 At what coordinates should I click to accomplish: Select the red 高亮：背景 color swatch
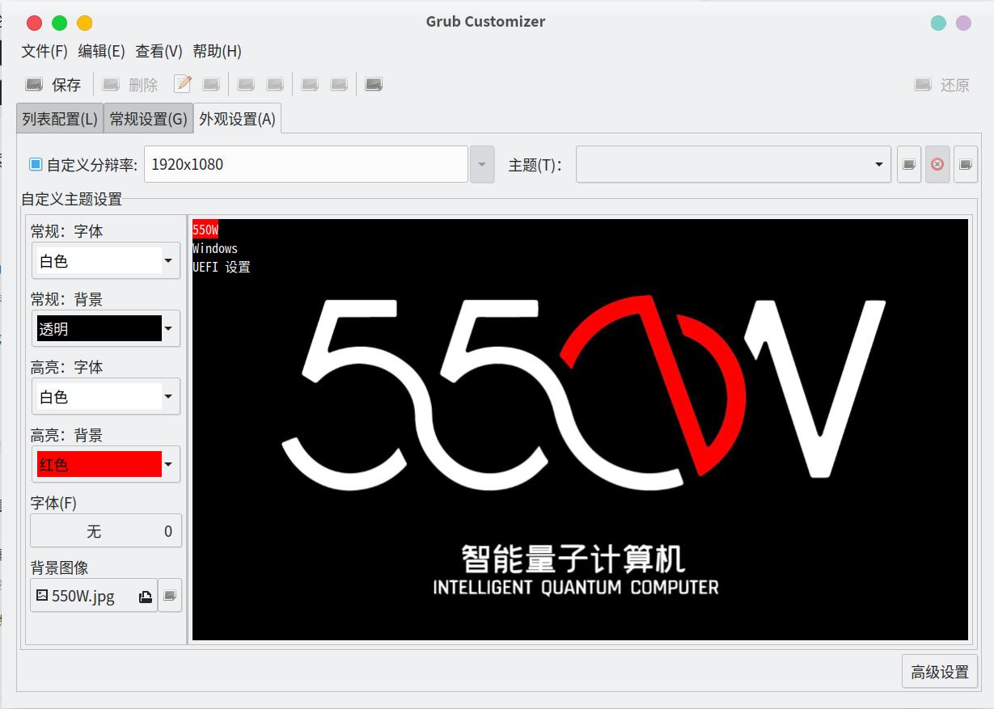point(99,464)
